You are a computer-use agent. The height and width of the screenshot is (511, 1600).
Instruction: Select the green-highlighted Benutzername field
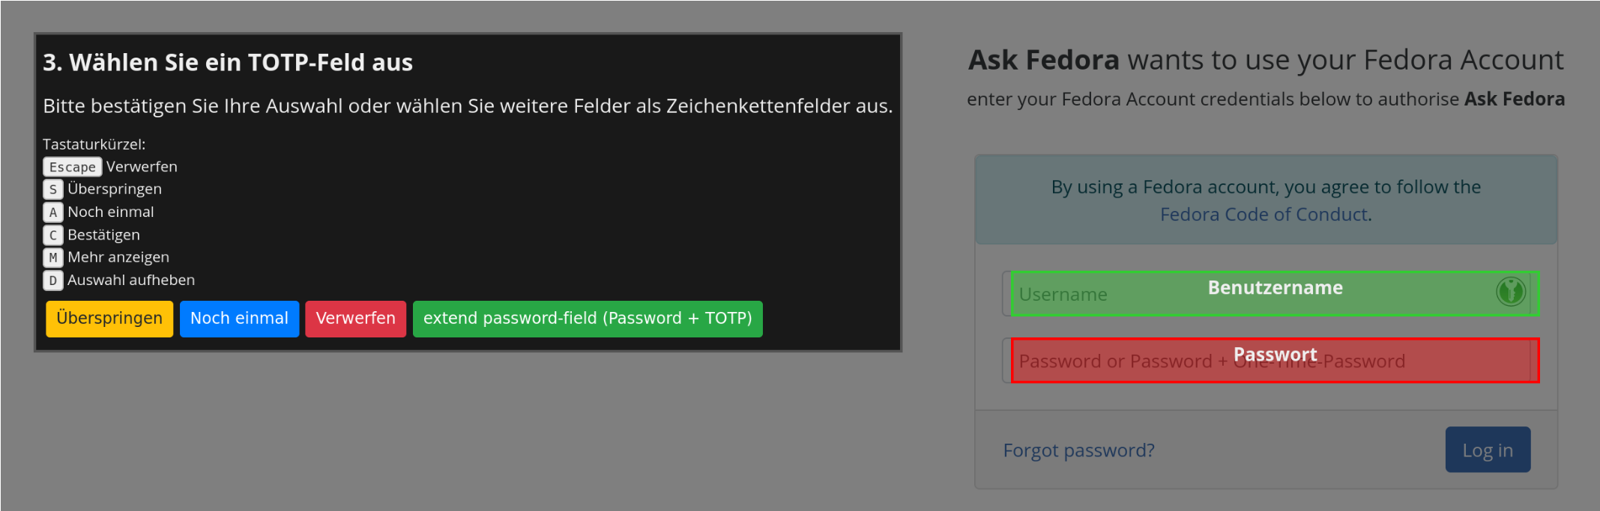click(x=1274, y=293)
